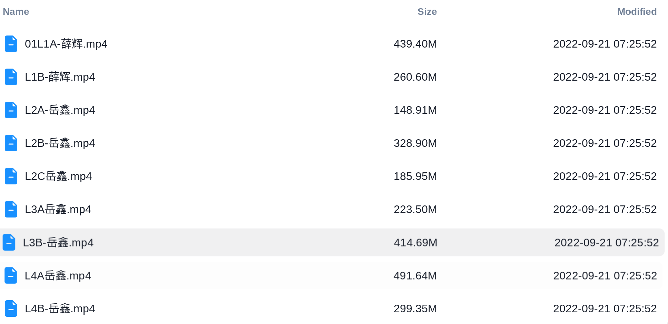
Task: Open the L4B-岳鑫.mp4 file name
Action: (x=60, y=309)
